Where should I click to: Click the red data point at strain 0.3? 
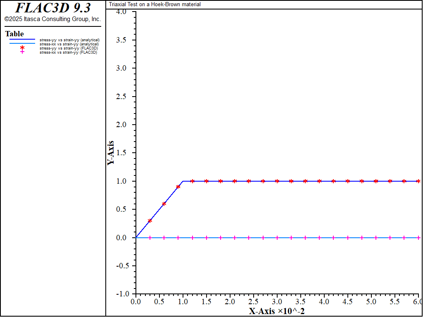pos(150,220)
